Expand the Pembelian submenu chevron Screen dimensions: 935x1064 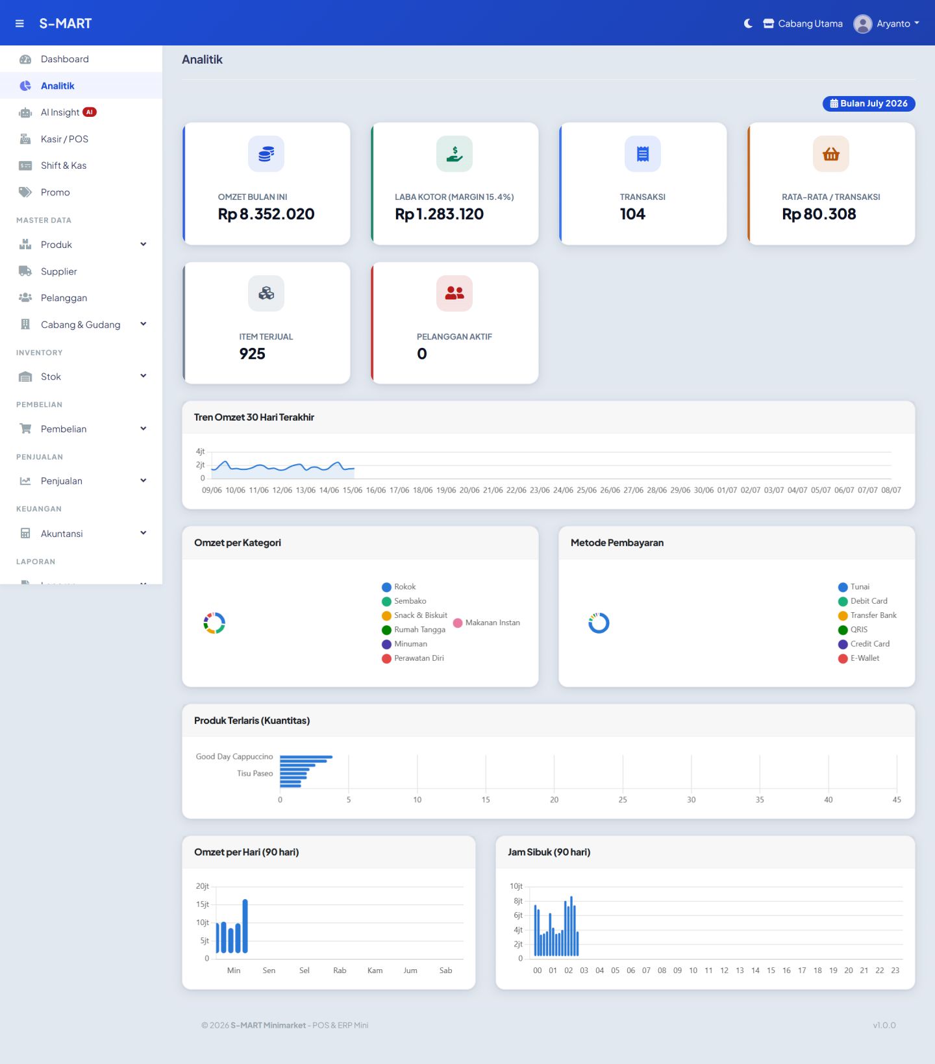tap(143, 428)
